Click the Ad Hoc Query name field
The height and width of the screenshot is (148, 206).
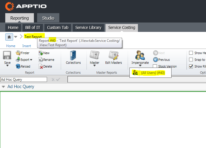coord(24,80)
